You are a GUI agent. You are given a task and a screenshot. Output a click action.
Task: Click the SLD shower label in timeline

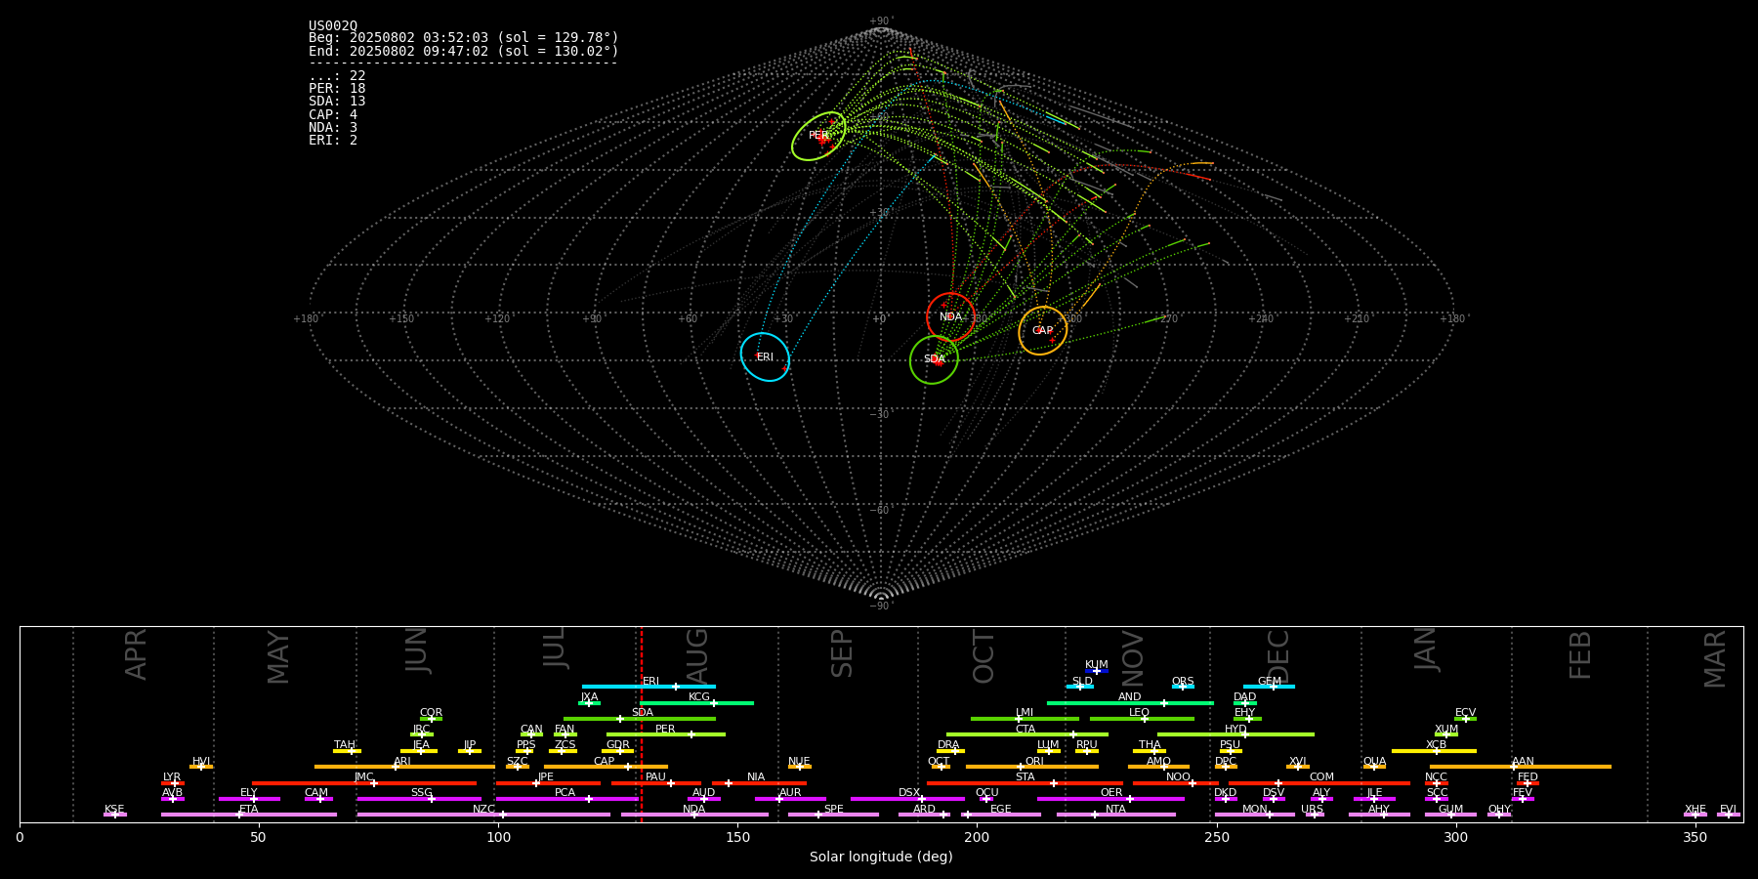pyautogui.click(x=1082, y=682)
